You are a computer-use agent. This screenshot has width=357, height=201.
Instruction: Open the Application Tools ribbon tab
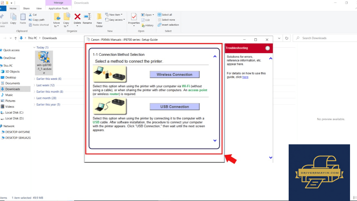58,8
